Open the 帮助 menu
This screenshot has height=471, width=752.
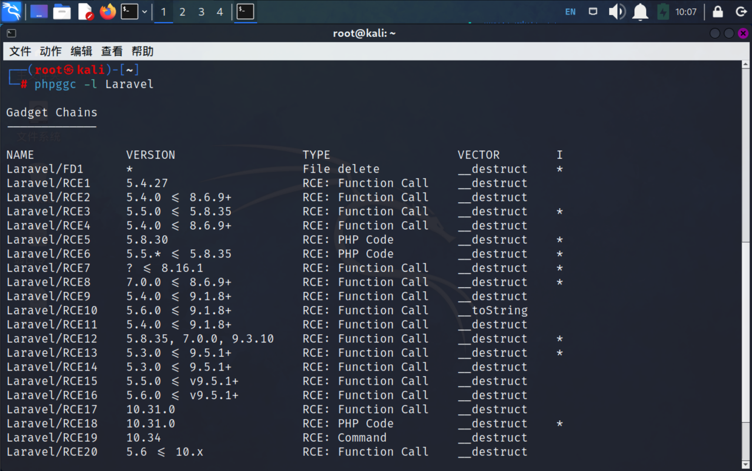[142, 51]
